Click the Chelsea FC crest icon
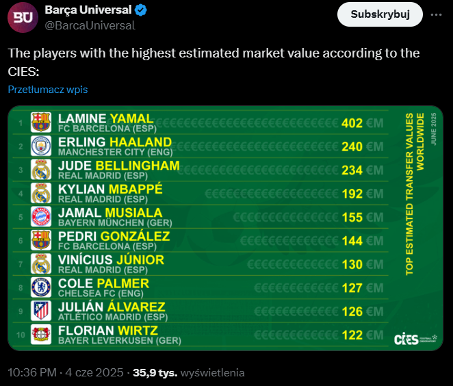The width and height of the screenshot is (453, 386). tap(41, 287)
